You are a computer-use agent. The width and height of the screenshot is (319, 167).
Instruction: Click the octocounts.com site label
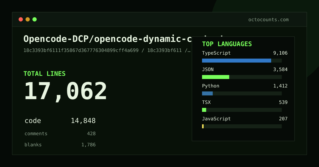(x=268, y=20)
